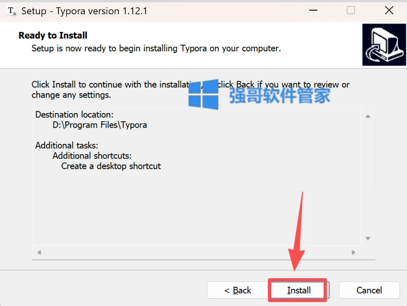Click the blue Windows logo watermark
Image resolution: width=407 pixels, height=306 pixels.
click(203, 94)
